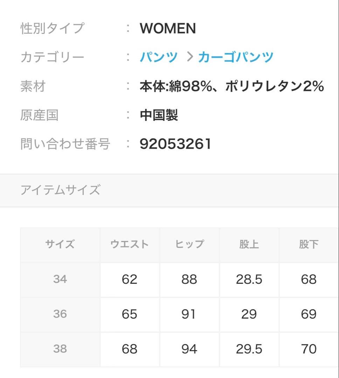This screenshot has height=378, width=339.
Task: Click the 股上 column header
Action: pos(249,244)
